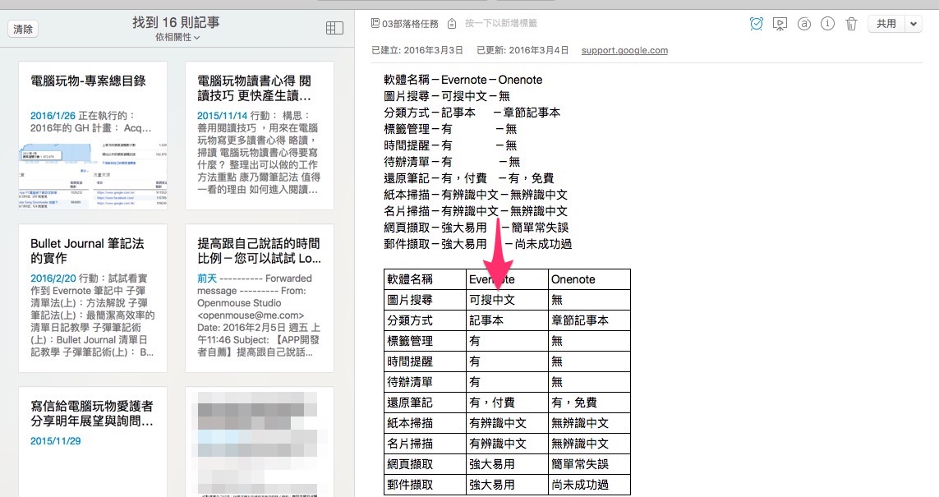Open the 03部落格任務 notebook selector

coord(410,23)
